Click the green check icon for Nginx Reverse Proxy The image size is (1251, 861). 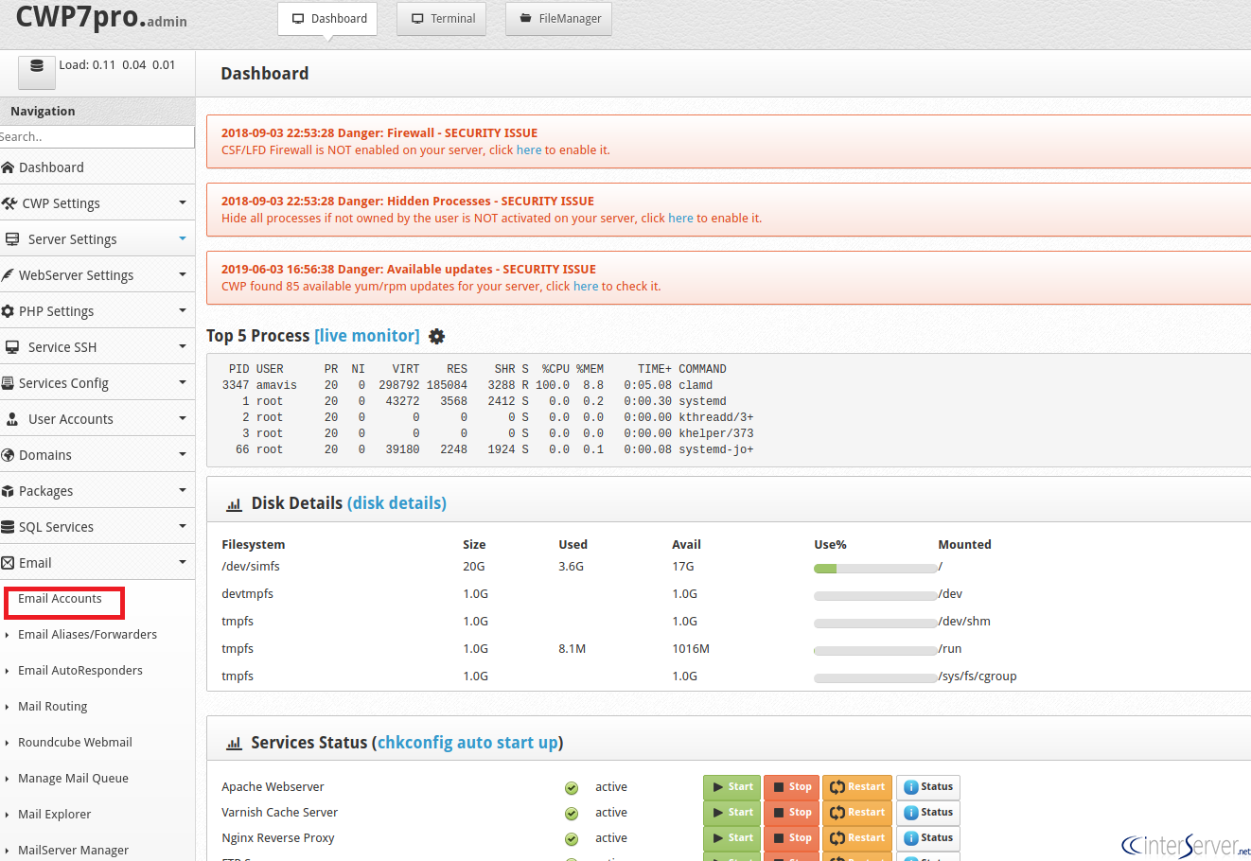pos(572,839)
